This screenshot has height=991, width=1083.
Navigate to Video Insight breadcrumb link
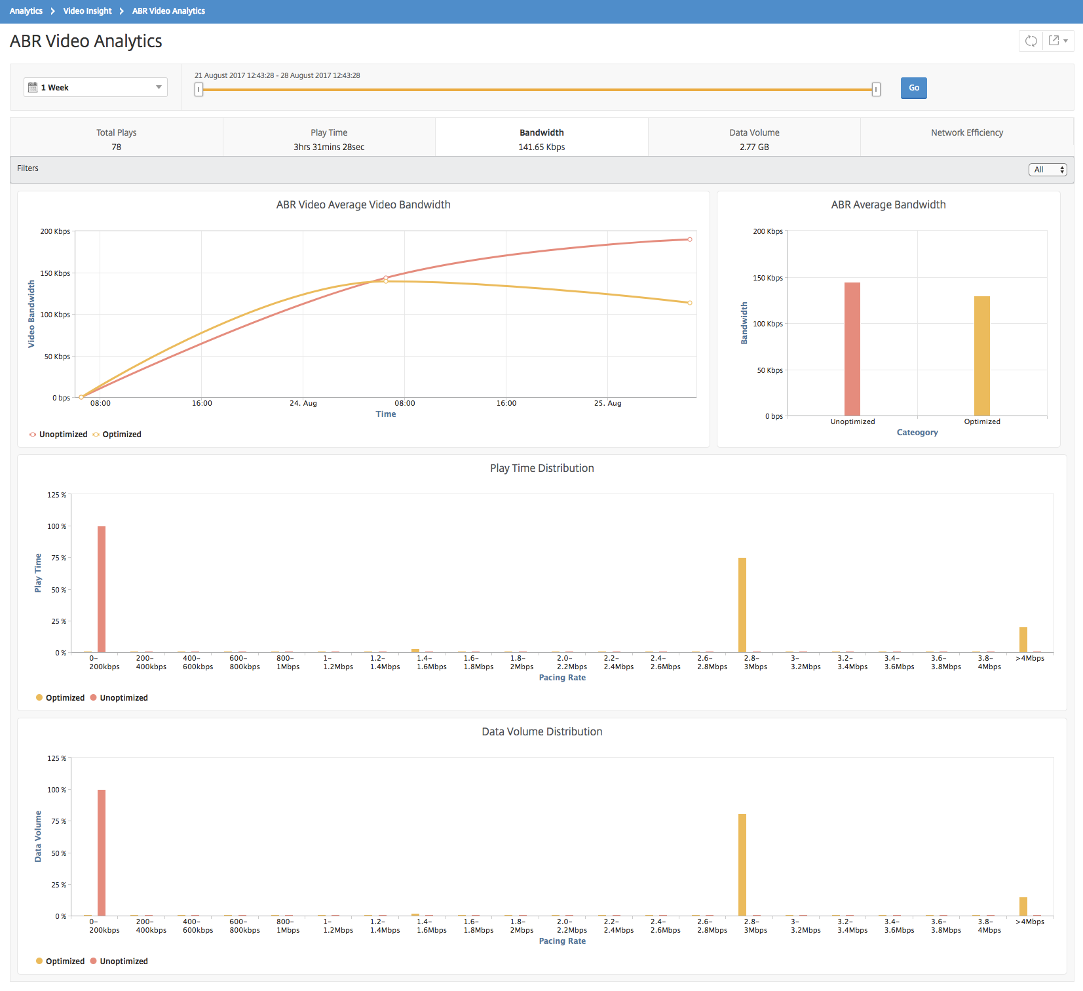coord(87,11)
